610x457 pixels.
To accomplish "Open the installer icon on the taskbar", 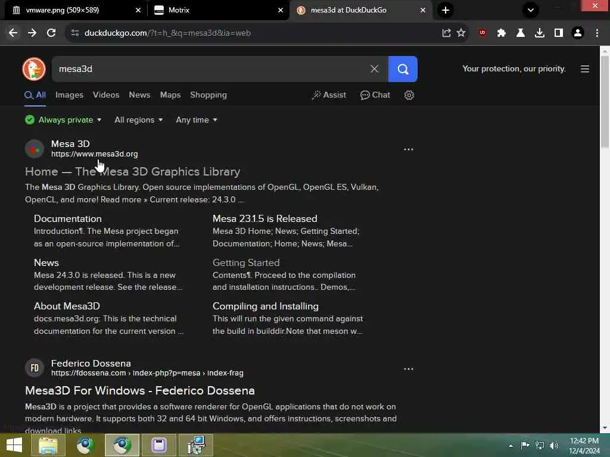I will 196,445.
